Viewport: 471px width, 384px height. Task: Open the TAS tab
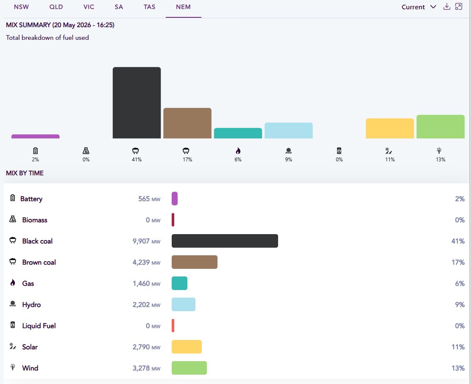click(x=149, y=7)
